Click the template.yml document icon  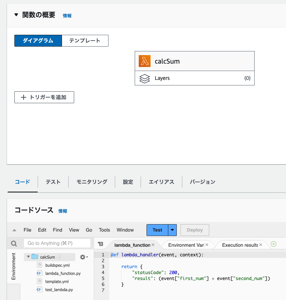(x=39, y=281)
